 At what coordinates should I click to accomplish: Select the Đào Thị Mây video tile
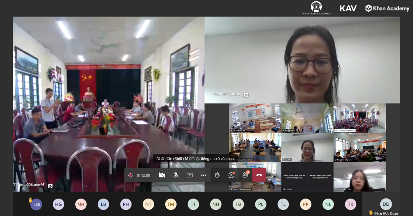(x=307, y=177)
